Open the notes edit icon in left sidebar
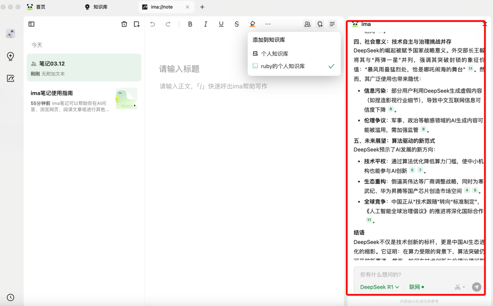Screen dimensions: 493x306 point(10,78)
